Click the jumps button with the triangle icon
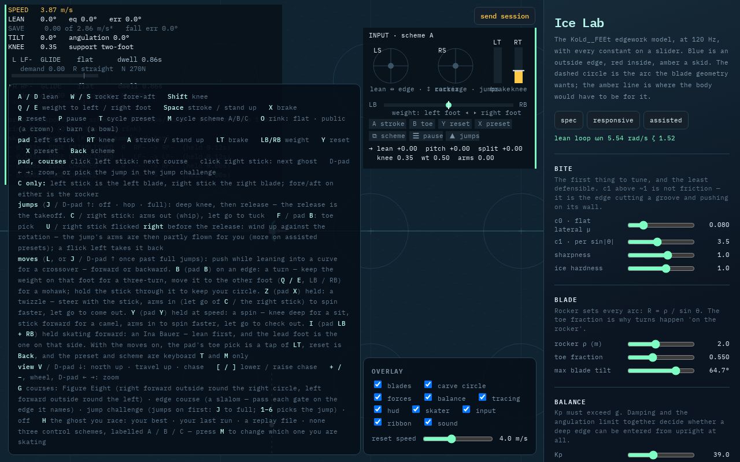The height and width of the screenshot is (462, 740). [462, 136]
